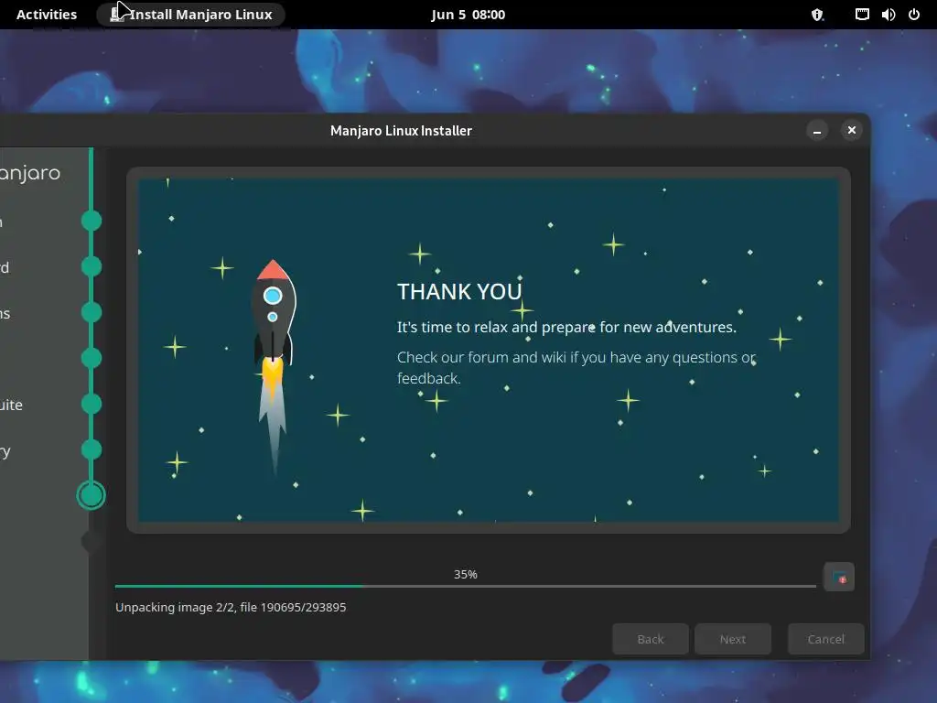Viewport: 937px width, 703px height.
Task: Click the Manjaro Linux Installer window title
Action: [x=401, y=130]
